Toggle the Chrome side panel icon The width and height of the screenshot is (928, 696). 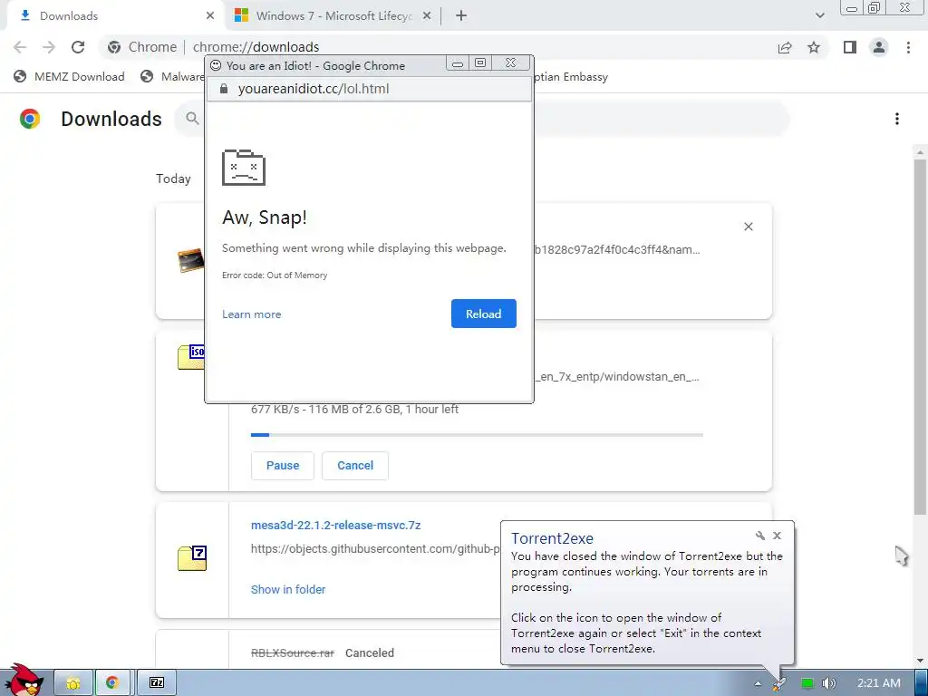click(850, 47)
